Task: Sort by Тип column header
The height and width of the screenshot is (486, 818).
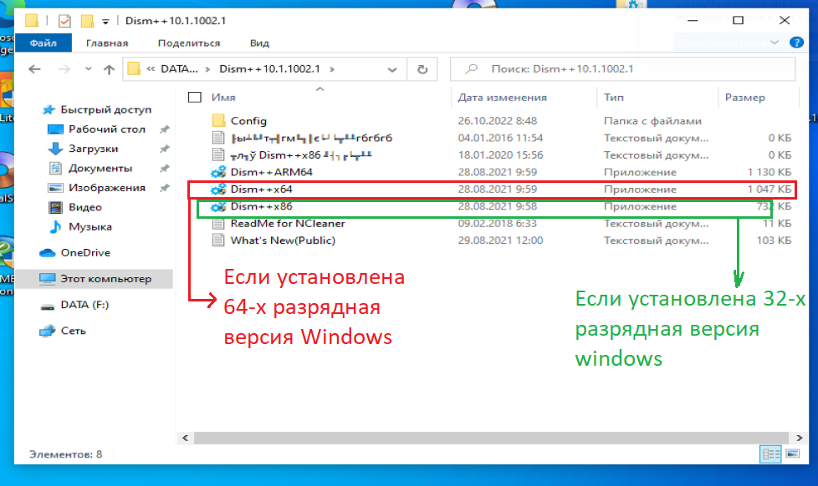Action: pos(614,98)
